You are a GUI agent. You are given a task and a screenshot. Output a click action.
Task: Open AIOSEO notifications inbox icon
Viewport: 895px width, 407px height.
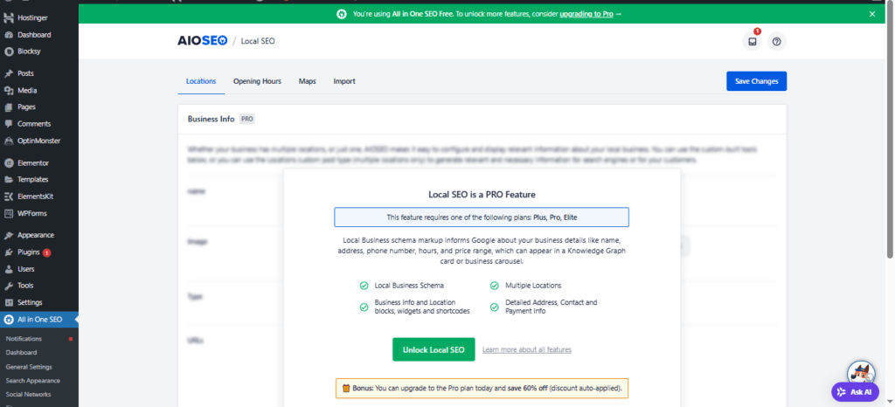753,42
